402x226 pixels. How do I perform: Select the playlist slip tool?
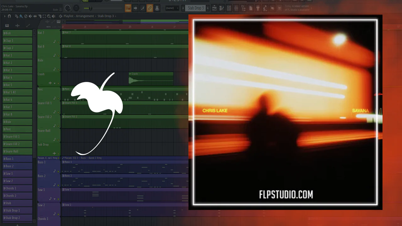pyautogui.click(x=35, y=16)
